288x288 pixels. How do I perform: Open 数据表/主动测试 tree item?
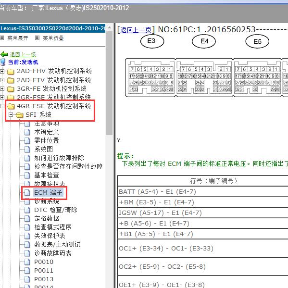coord(57,244)
